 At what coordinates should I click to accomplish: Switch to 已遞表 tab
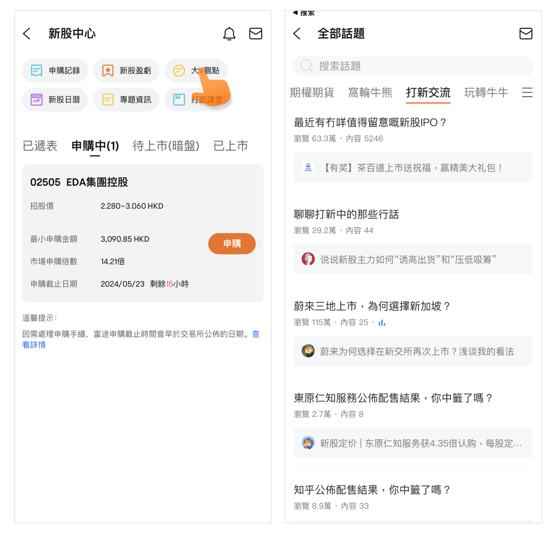[x=40, y=146]
